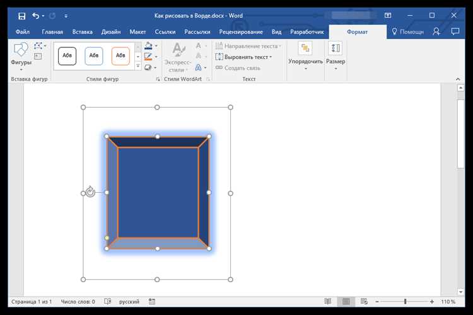This screenshot has width=473, height=315.
Task: Open Shape Fill color dropdown arrow
Action: (x=156, y=46)
